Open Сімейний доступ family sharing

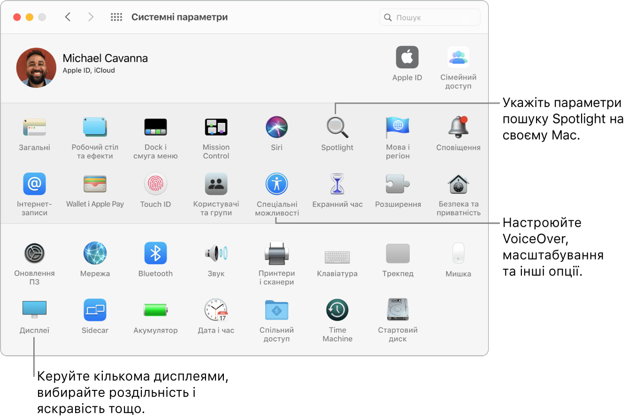(x=458, y=57)
